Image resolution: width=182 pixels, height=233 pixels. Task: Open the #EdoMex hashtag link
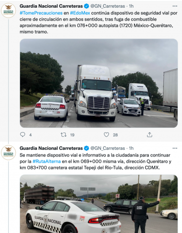(80, 13)
